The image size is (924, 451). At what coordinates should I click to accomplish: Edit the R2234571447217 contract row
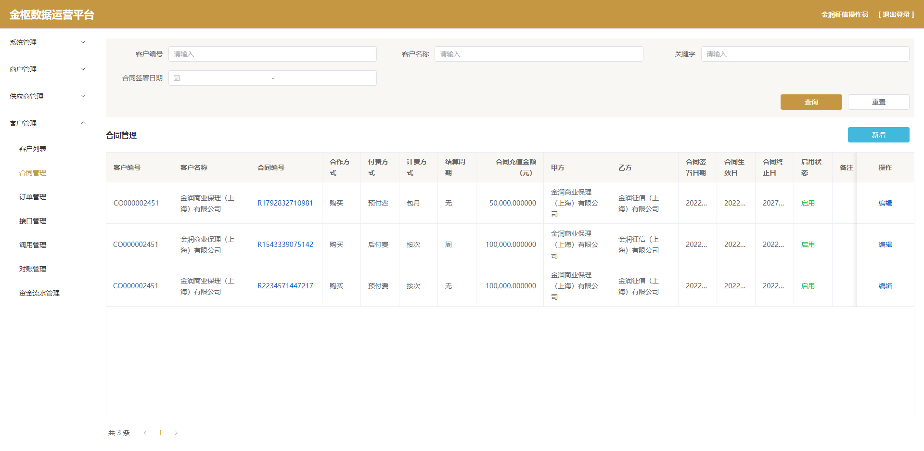(x=885, y=286)
